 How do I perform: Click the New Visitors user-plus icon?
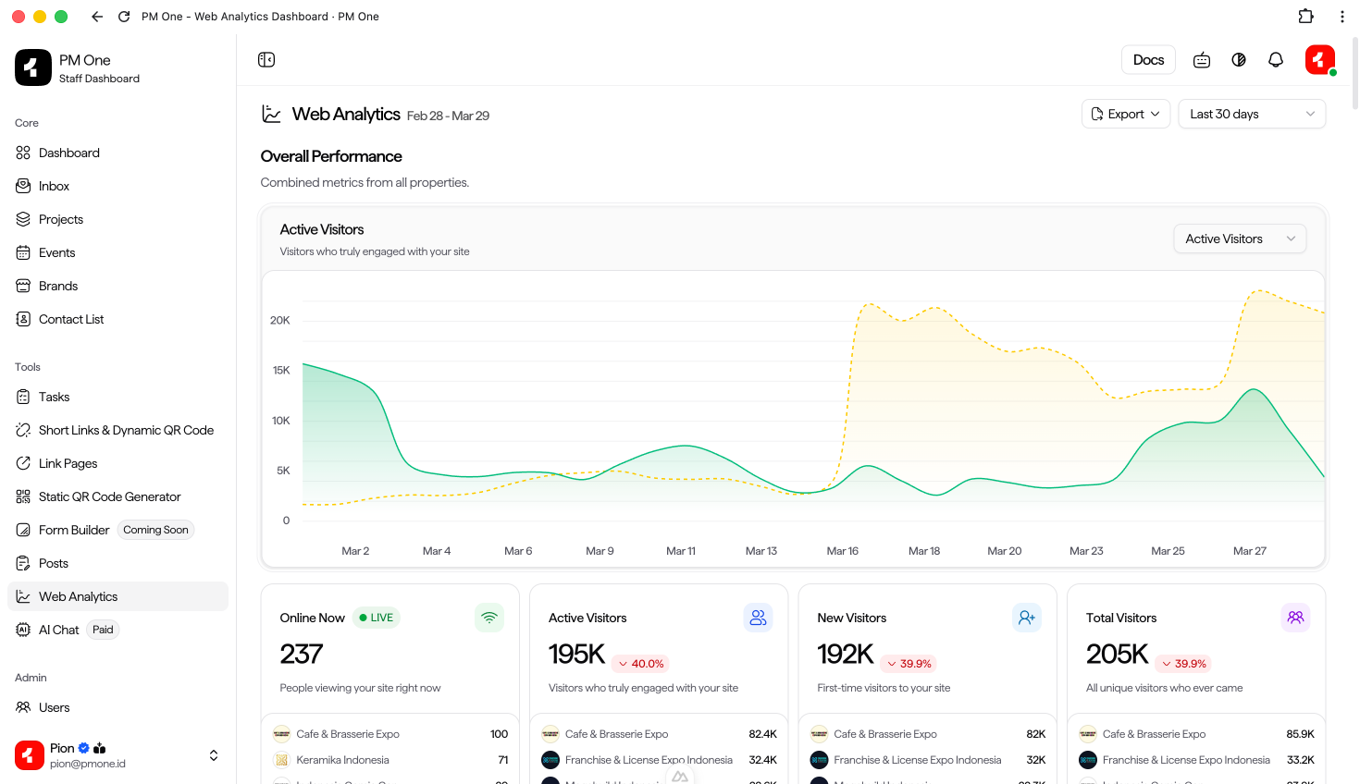(1027, 618)
